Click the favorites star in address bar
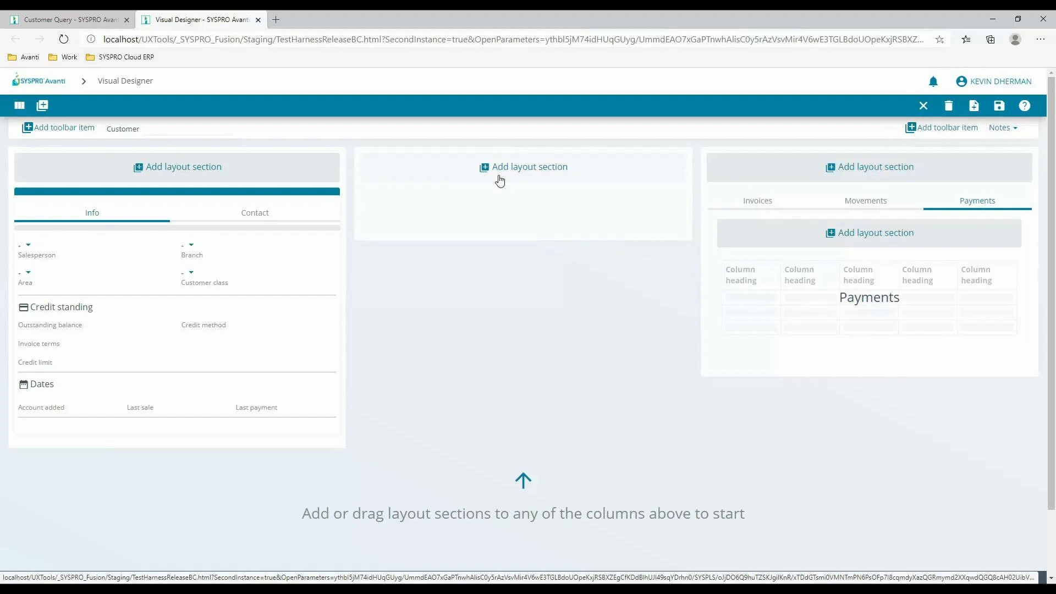Screen dimensions: 1056x594 [940, 39]
